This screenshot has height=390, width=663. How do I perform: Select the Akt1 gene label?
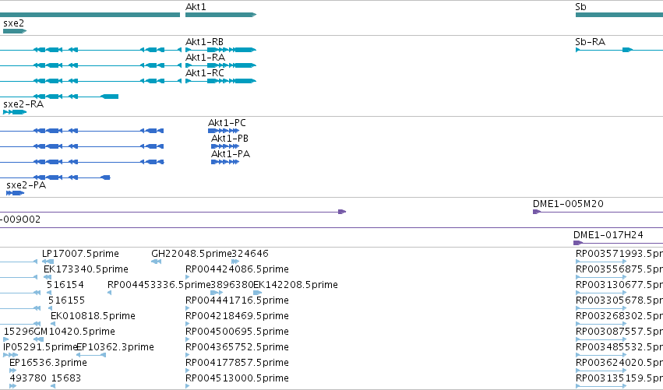(196, 7)
